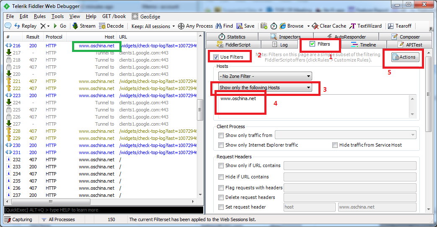Open Show only the following Hosts dropdown
The height and width of the screenshot is (227, 437).
pyautogui.click(x=265, y=88)
